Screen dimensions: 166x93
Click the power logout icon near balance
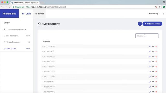click(x=163, y=14)
